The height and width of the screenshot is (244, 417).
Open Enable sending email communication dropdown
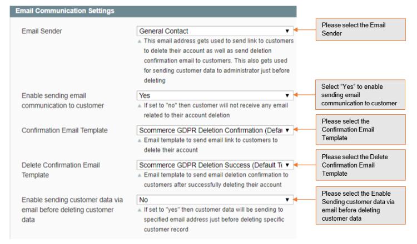pyautogui.click(x=215, y=95)
